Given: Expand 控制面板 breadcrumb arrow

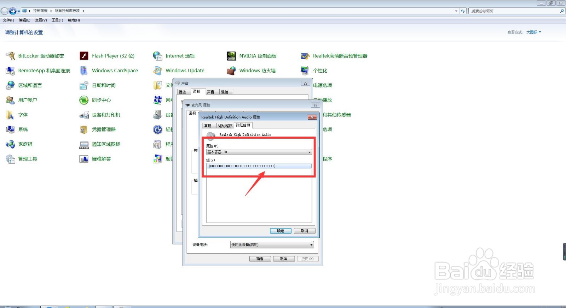Looking at the screenshot, I should (x=51, y=11).
